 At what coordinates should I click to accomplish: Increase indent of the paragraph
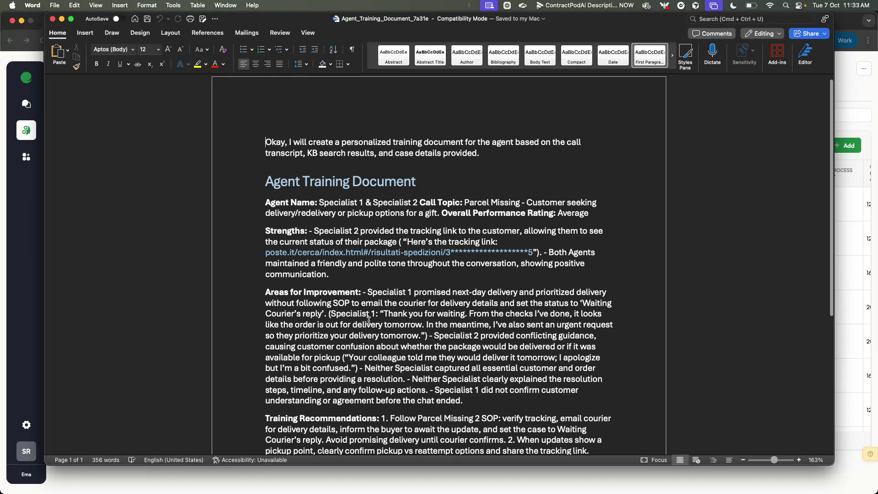315,49
